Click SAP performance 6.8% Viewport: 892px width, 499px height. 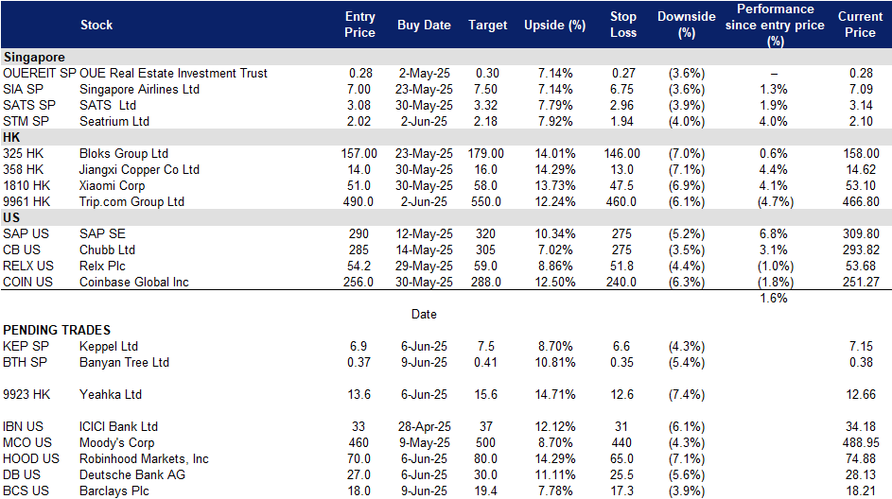774,233
